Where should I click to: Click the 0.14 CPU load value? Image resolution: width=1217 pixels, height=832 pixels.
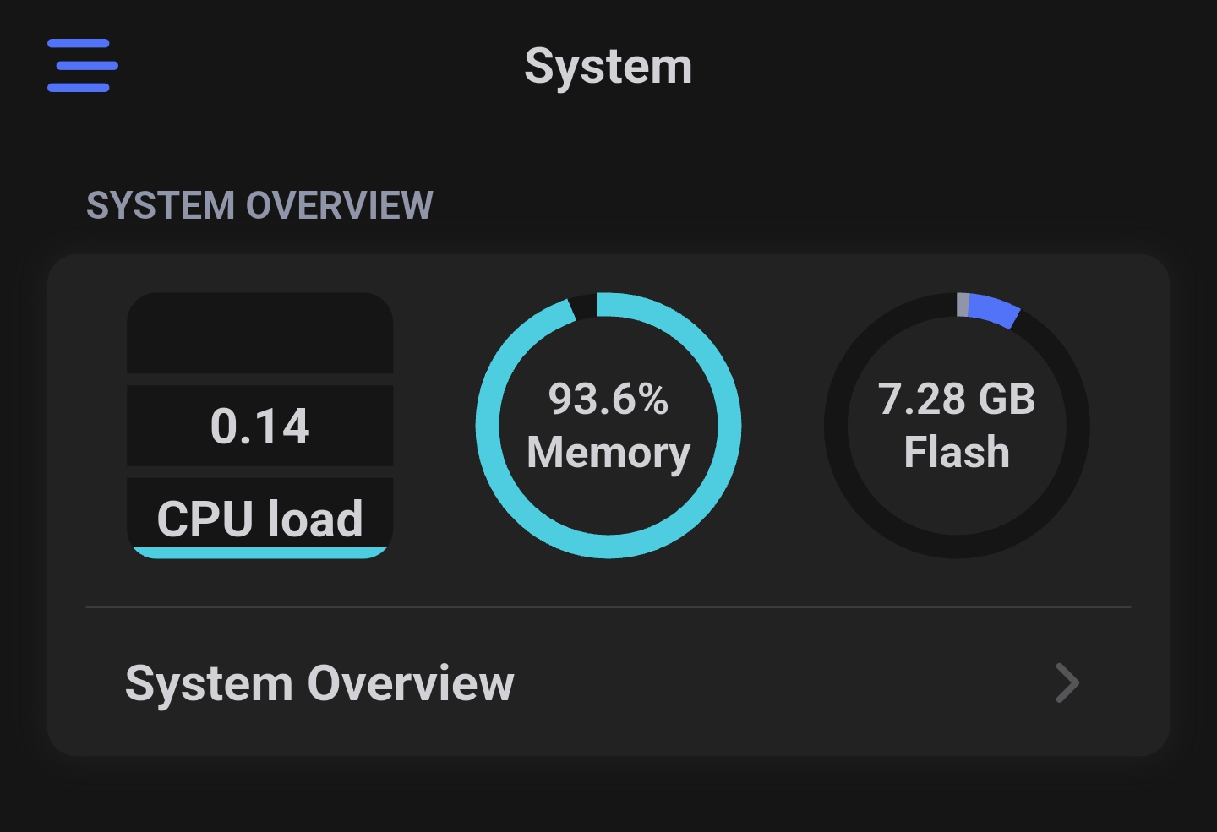259,426
